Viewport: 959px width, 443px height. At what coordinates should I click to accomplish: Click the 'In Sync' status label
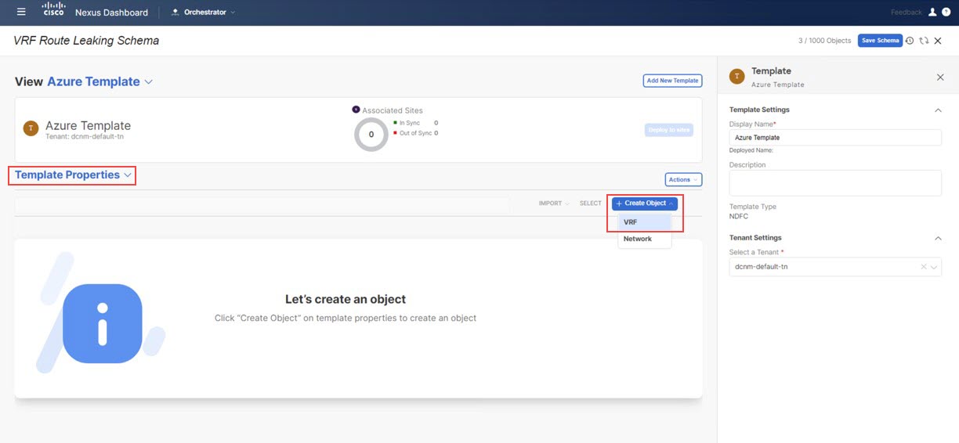click(409, 123)
